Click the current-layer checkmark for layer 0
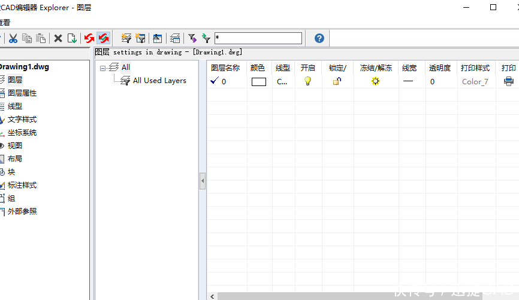This screenshot has width=519, height=300. pyautogui.click(x=215, y=81)
